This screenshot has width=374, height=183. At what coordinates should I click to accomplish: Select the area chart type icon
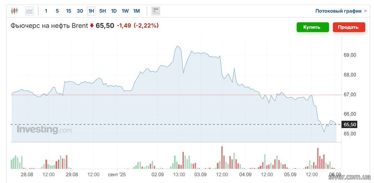click(29, 11)
